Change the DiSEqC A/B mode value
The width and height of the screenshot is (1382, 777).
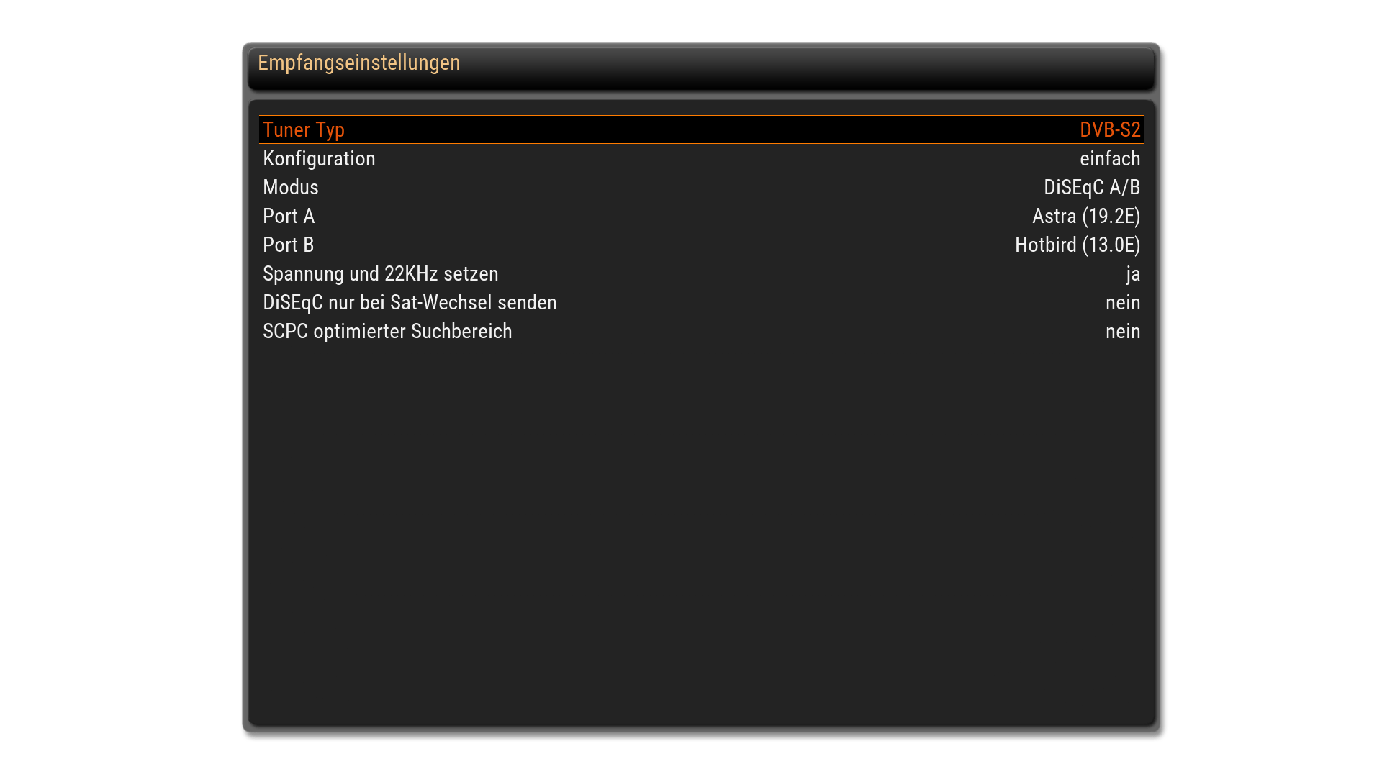point(1091,187)
